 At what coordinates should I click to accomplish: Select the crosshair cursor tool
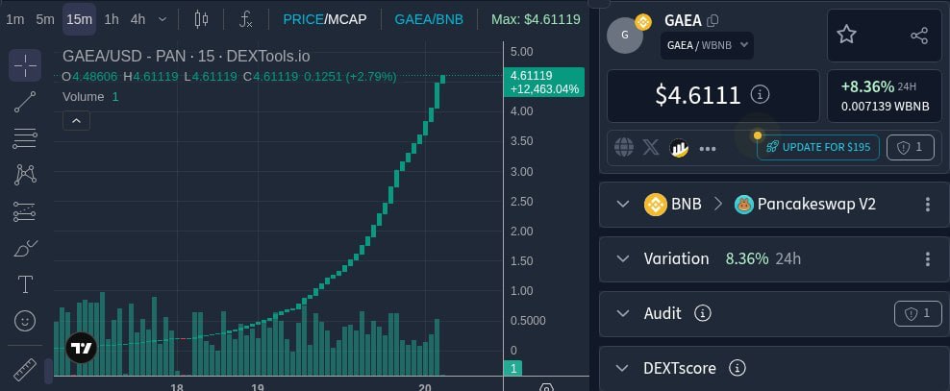(x=25, y=65)
